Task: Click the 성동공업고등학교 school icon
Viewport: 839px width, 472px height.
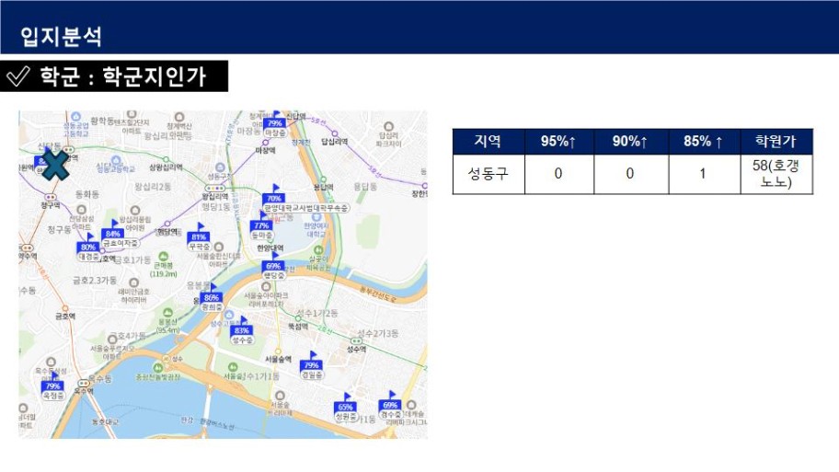Action: click(x=76, y=117)
